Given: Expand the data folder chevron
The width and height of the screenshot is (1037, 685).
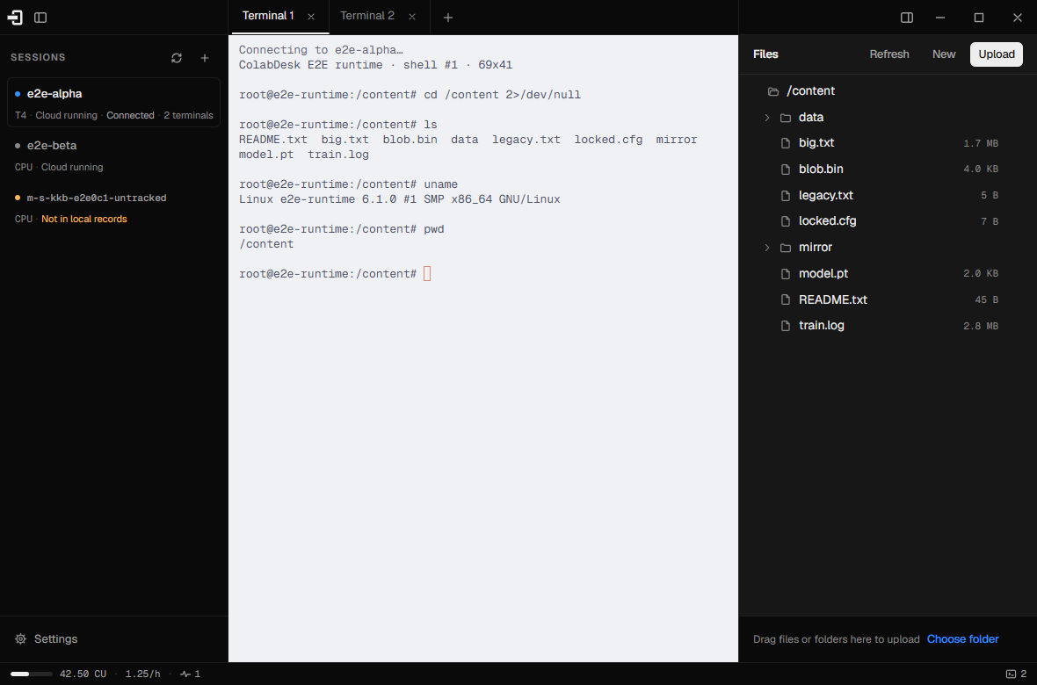Looking at the screenshot, I should (767, 118).
